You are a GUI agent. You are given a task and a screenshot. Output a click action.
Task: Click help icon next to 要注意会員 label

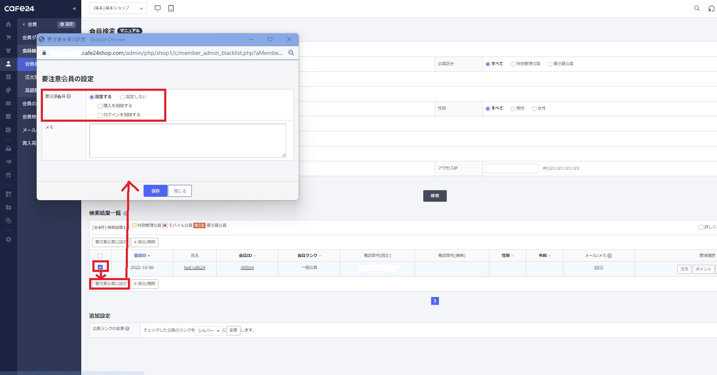pyautogui.click(x=69, y=96)
